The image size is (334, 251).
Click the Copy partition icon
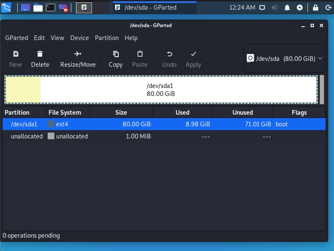pos(116,54)
